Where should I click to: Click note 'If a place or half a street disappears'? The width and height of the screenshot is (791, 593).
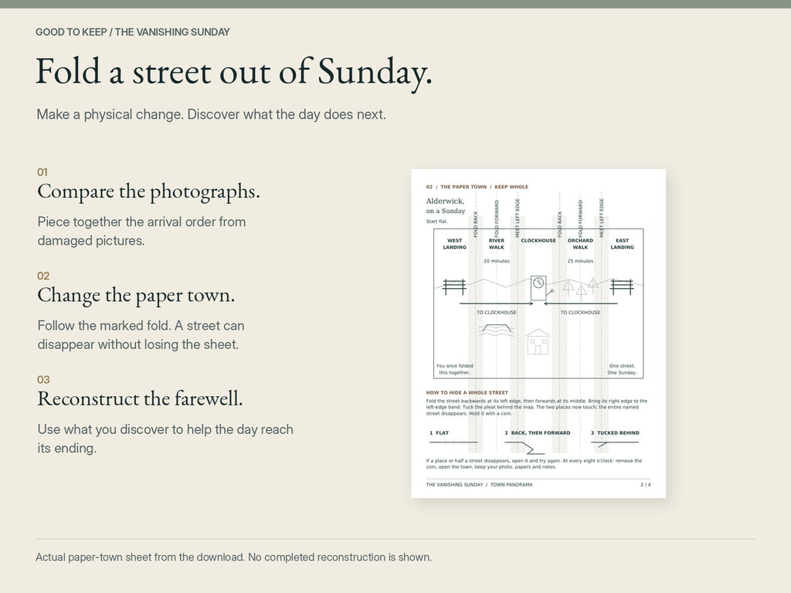(534, 463)
